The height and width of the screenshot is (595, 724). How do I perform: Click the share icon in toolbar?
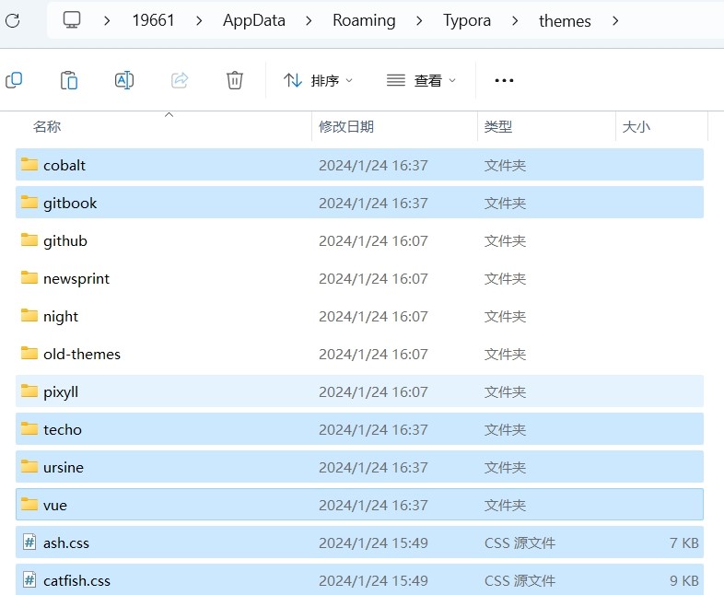coord(180,80)
